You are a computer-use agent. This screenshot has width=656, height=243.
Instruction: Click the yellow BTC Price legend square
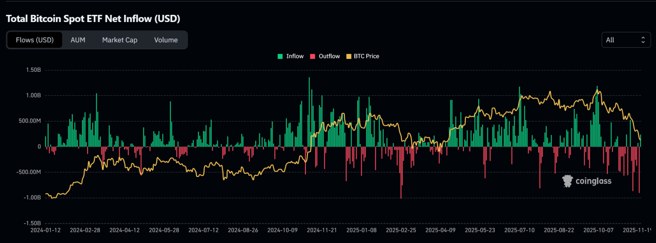[350, 56]
